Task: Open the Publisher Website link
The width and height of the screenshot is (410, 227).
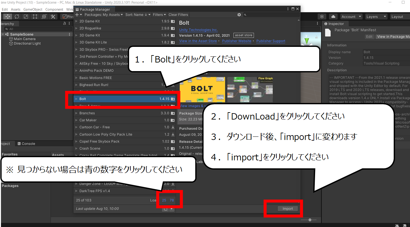Action: [237, 41]
